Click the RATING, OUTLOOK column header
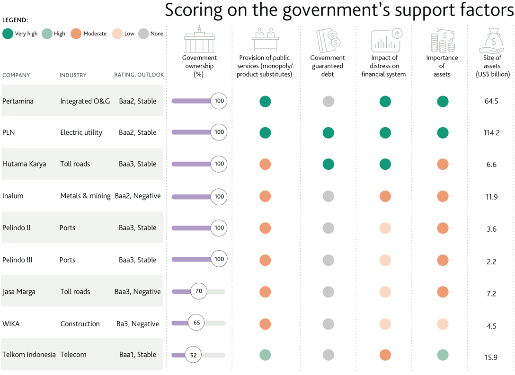The height and width of the screenshot is (375, 515). 139,75
